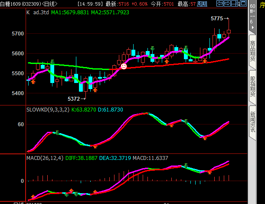The height and width of the screenshot is (204, 265).
Task: Click the white play triangle on the 60M side tab
Action: [x=253, y=28]
